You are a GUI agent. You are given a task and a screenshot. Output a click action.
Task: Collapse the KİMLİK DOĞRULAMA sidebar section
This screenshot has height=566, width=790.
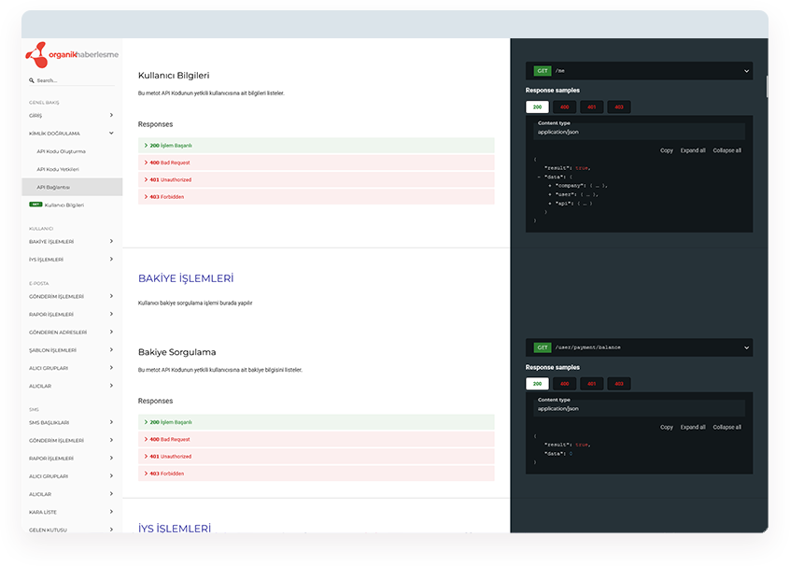(111, 134)
